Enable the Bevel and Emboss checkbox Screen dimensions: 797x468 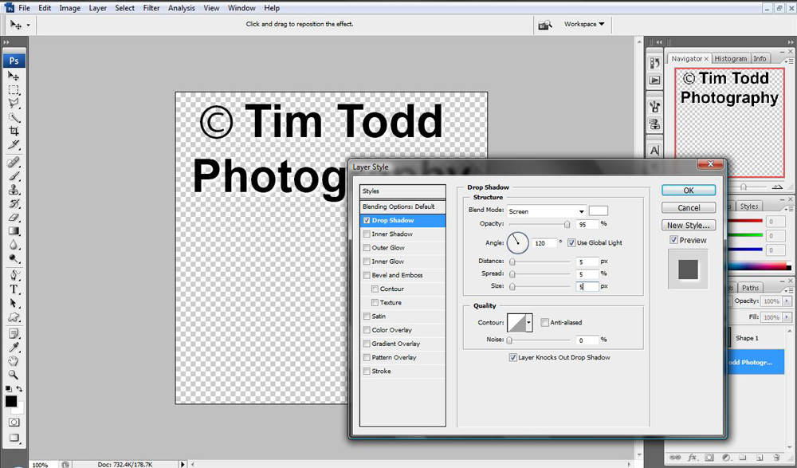click(x=367, y=275)
